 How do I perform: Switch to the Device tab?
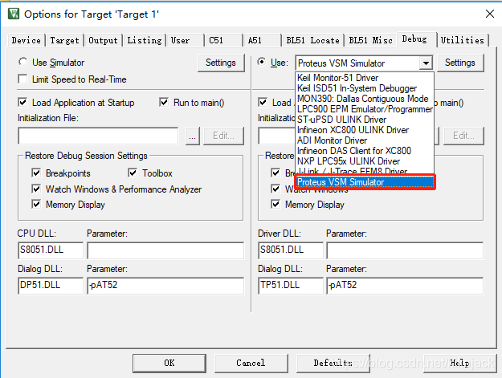tap(26, 40)
